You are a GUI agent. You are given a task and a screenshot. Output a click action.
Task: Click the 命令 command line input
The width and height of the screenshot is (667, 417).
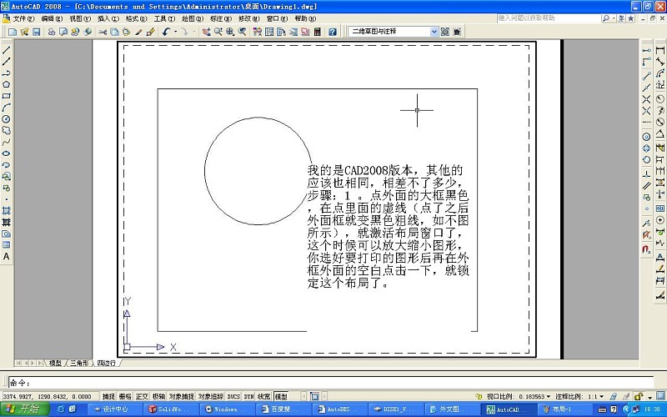[331, 382]
